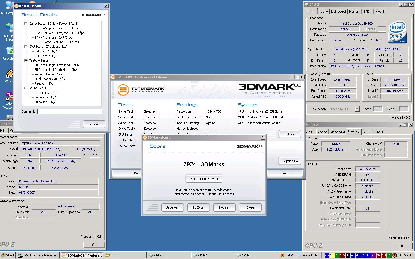The image size is (415, 259).
Task: Click the black 35 tray sensor reading
Action: tap(348, 255)
